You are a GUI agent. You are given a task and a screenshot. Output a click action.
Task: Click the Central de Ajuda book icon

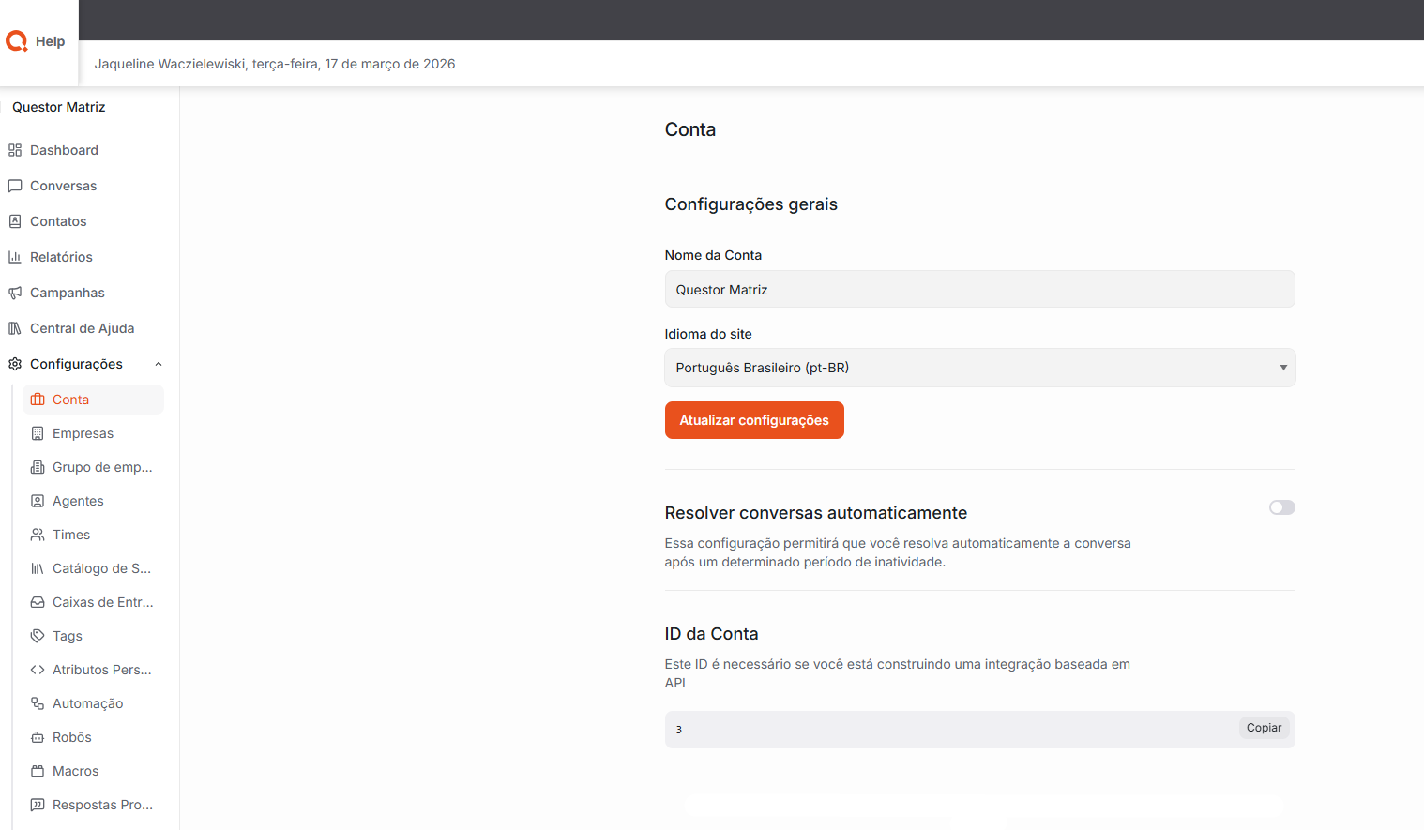[x=15, y=328]
